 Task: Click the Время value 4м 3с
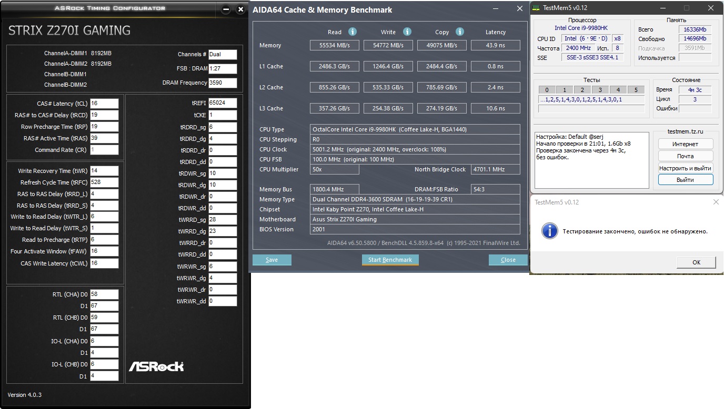[695, 90]
